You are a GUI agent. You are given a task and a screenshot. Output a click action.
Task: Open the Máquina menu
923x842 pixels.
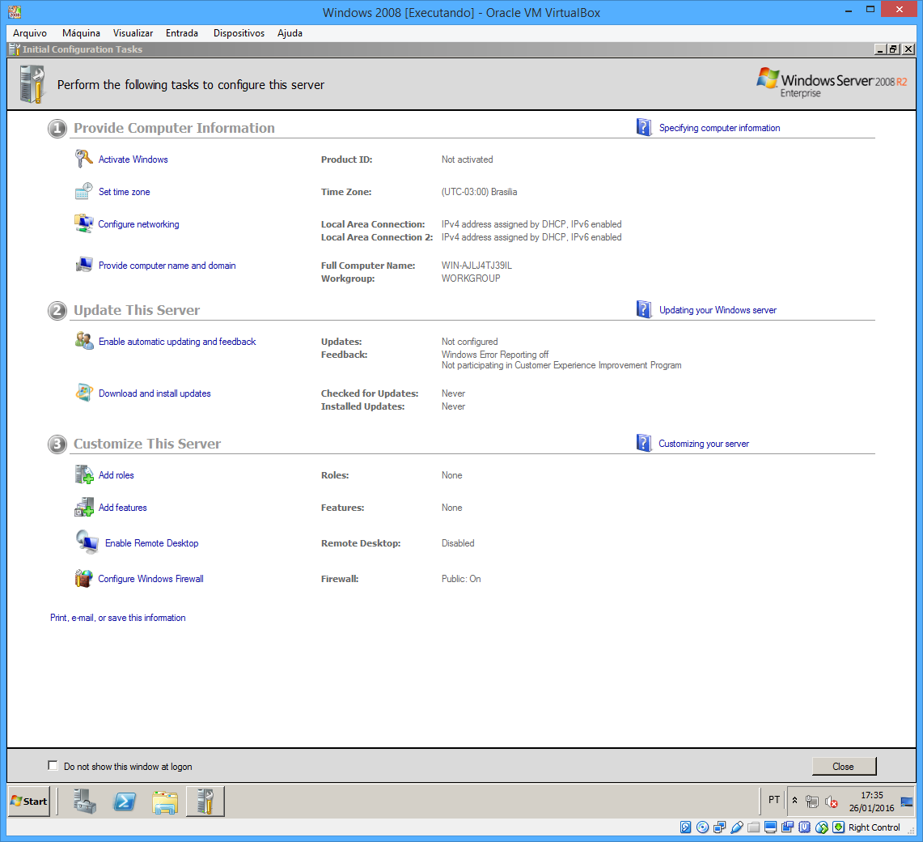[81, 33]
